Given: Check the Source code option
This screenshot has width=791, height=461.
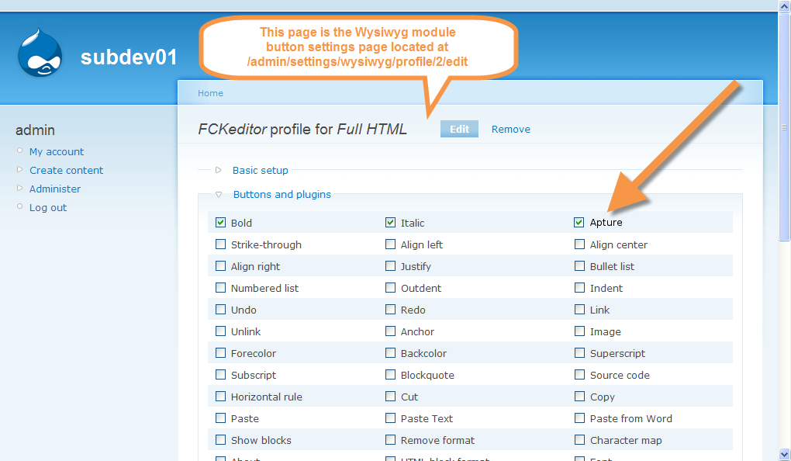Looking at the screenshot, I should pyautogui.click(x=579, y=375).
